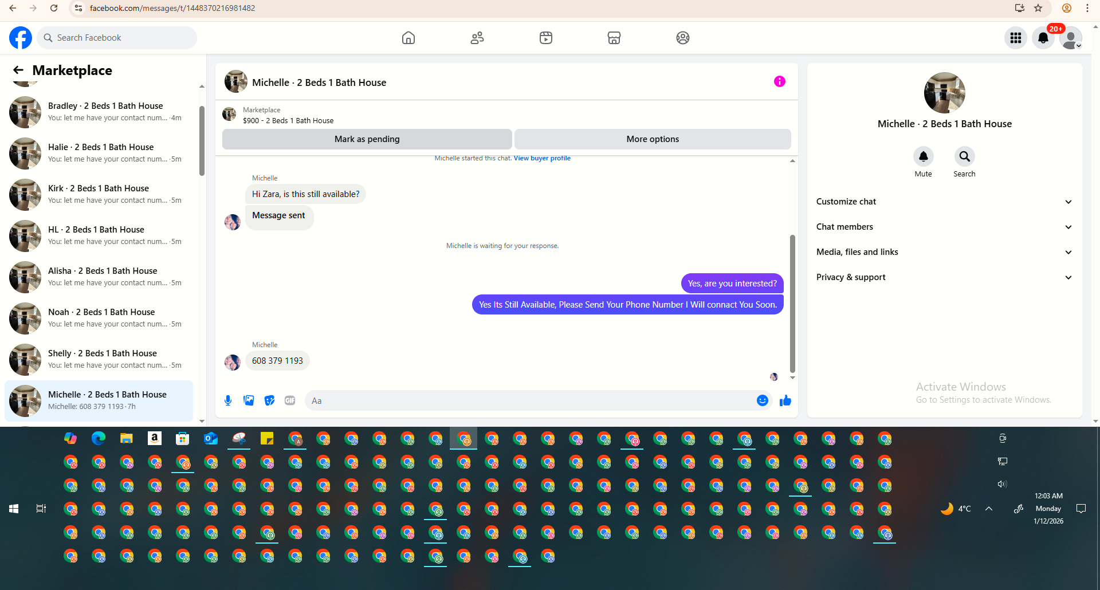This screenshot has width=1100, height=590.
Task: Expand the Customize chat section
Action: point(945,202)
